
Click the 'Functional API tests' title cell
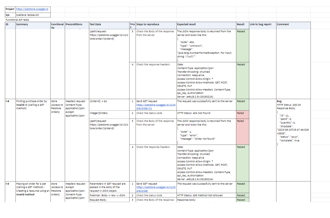click(x=18, y=20)
